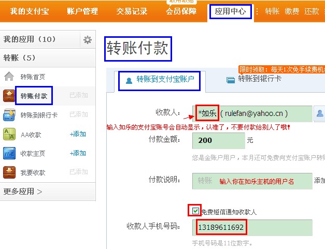Select 应用中心 tab
The width and height of the screenshot is (325, 249).
pos(231,11)
